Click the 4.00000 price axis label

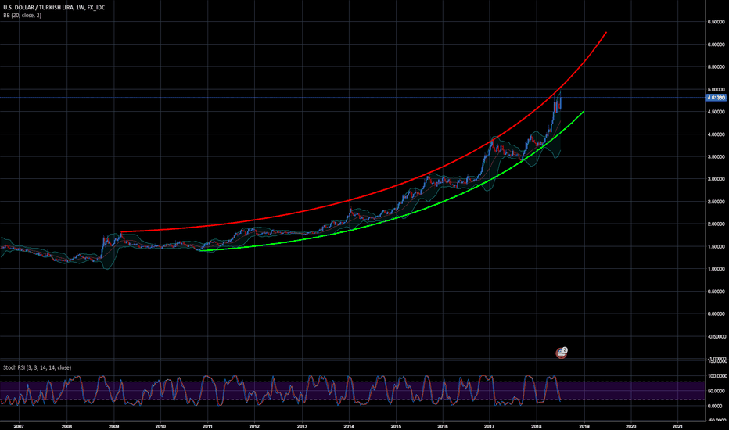[x=716, y=134]
